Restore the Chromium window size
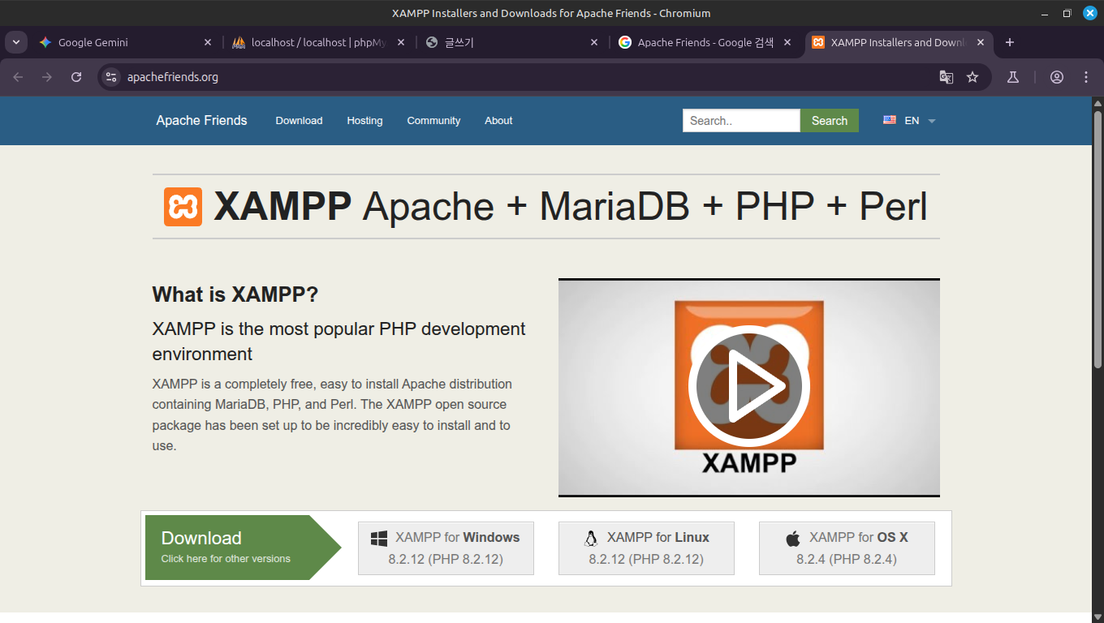This screenshot has width=1104, height=623. point(1067,13)
